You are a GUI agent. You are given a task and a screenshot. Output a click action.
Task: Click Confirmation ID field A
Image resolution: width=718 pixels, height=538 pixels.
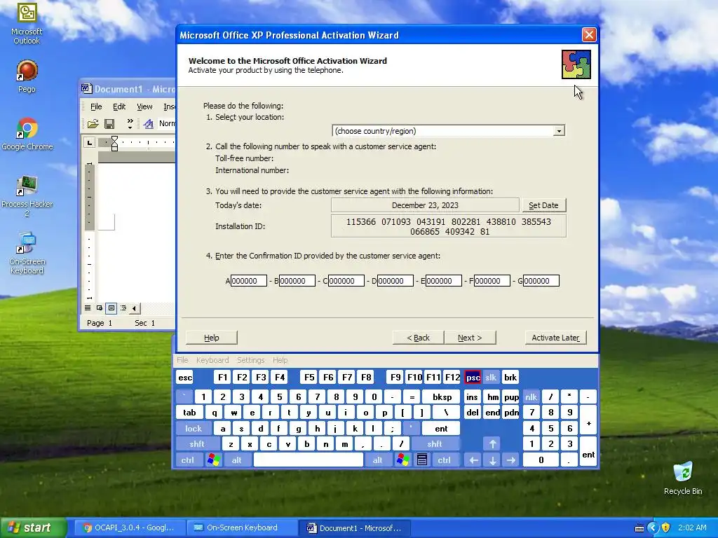click(x=249, y=281)
